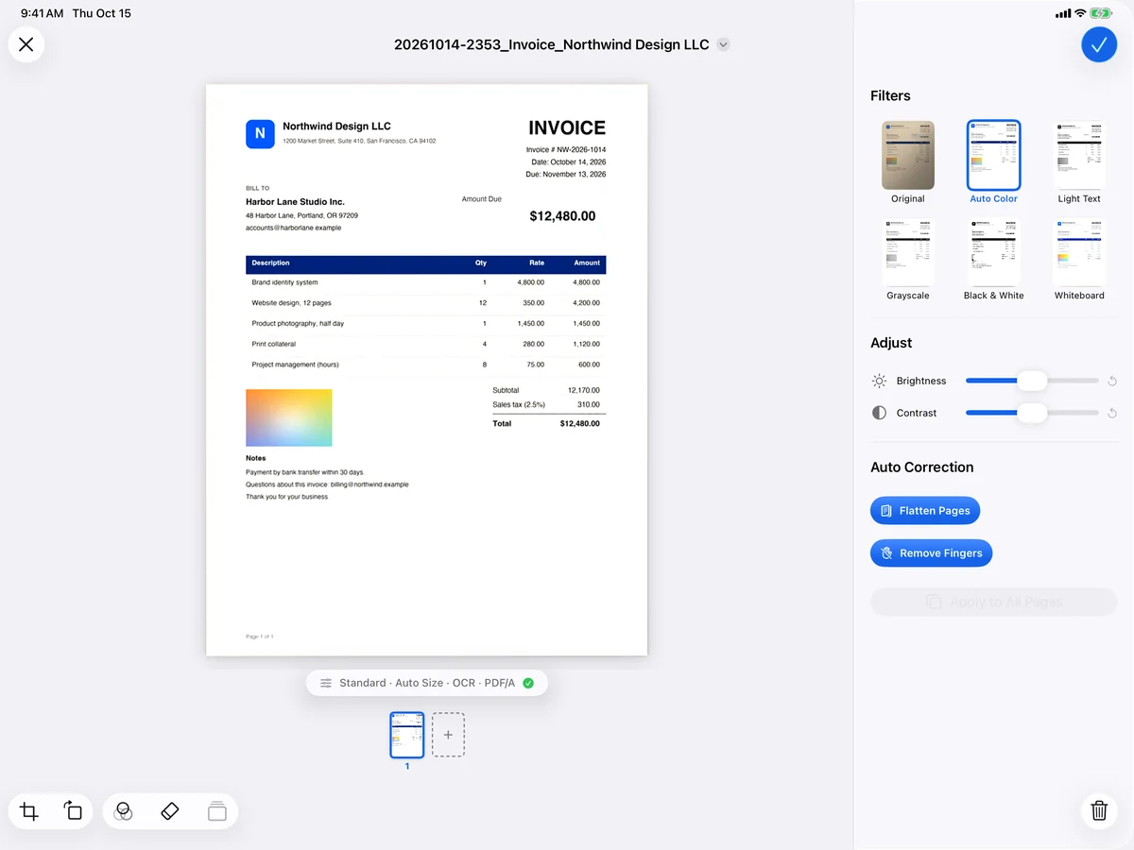1134x850 pixels.
Task: Select the crop tool icon
Action: point(29,811)
